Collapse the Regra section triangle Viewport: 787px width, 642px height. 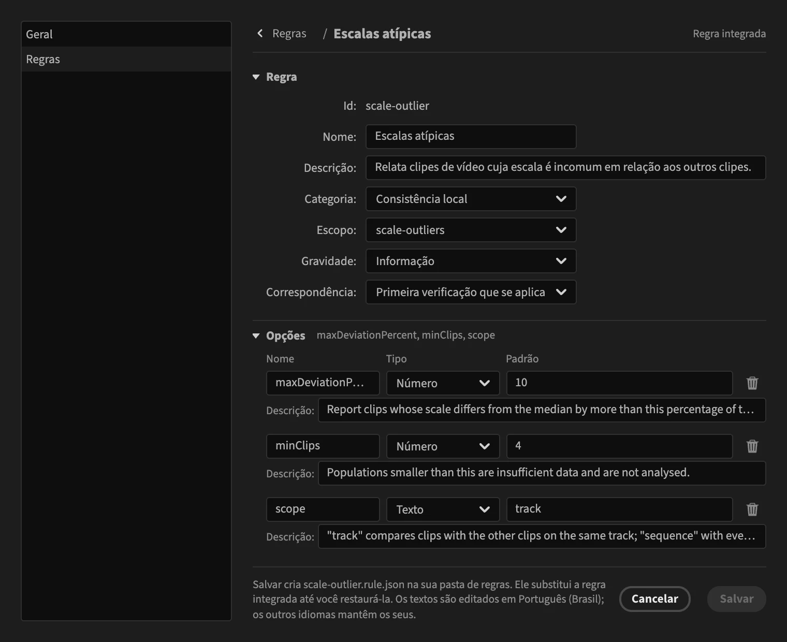click(x=256, y=77)
